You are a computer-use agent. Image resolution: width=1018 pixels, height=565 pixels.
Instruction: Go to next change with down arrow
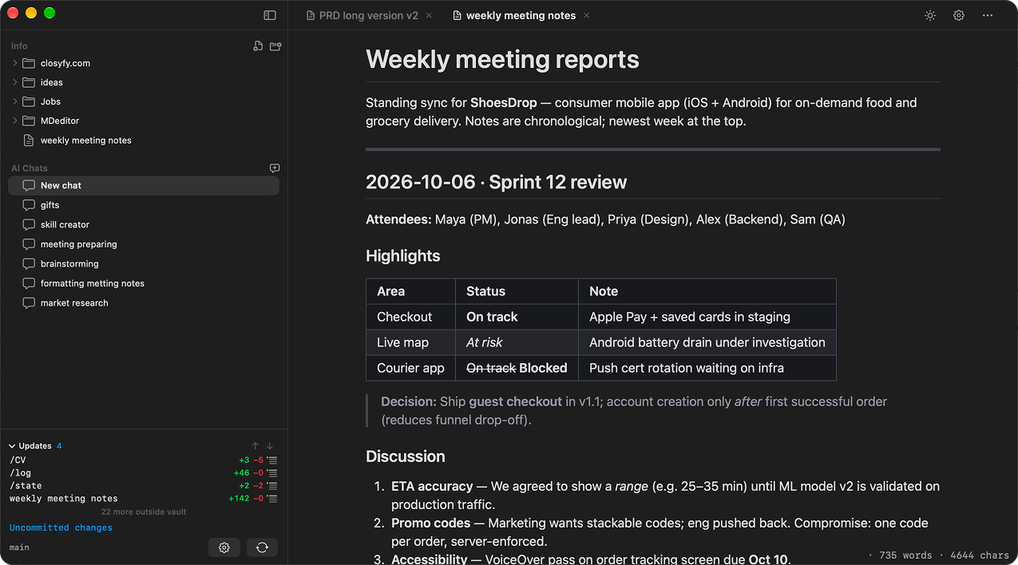[x=270, y=446]
